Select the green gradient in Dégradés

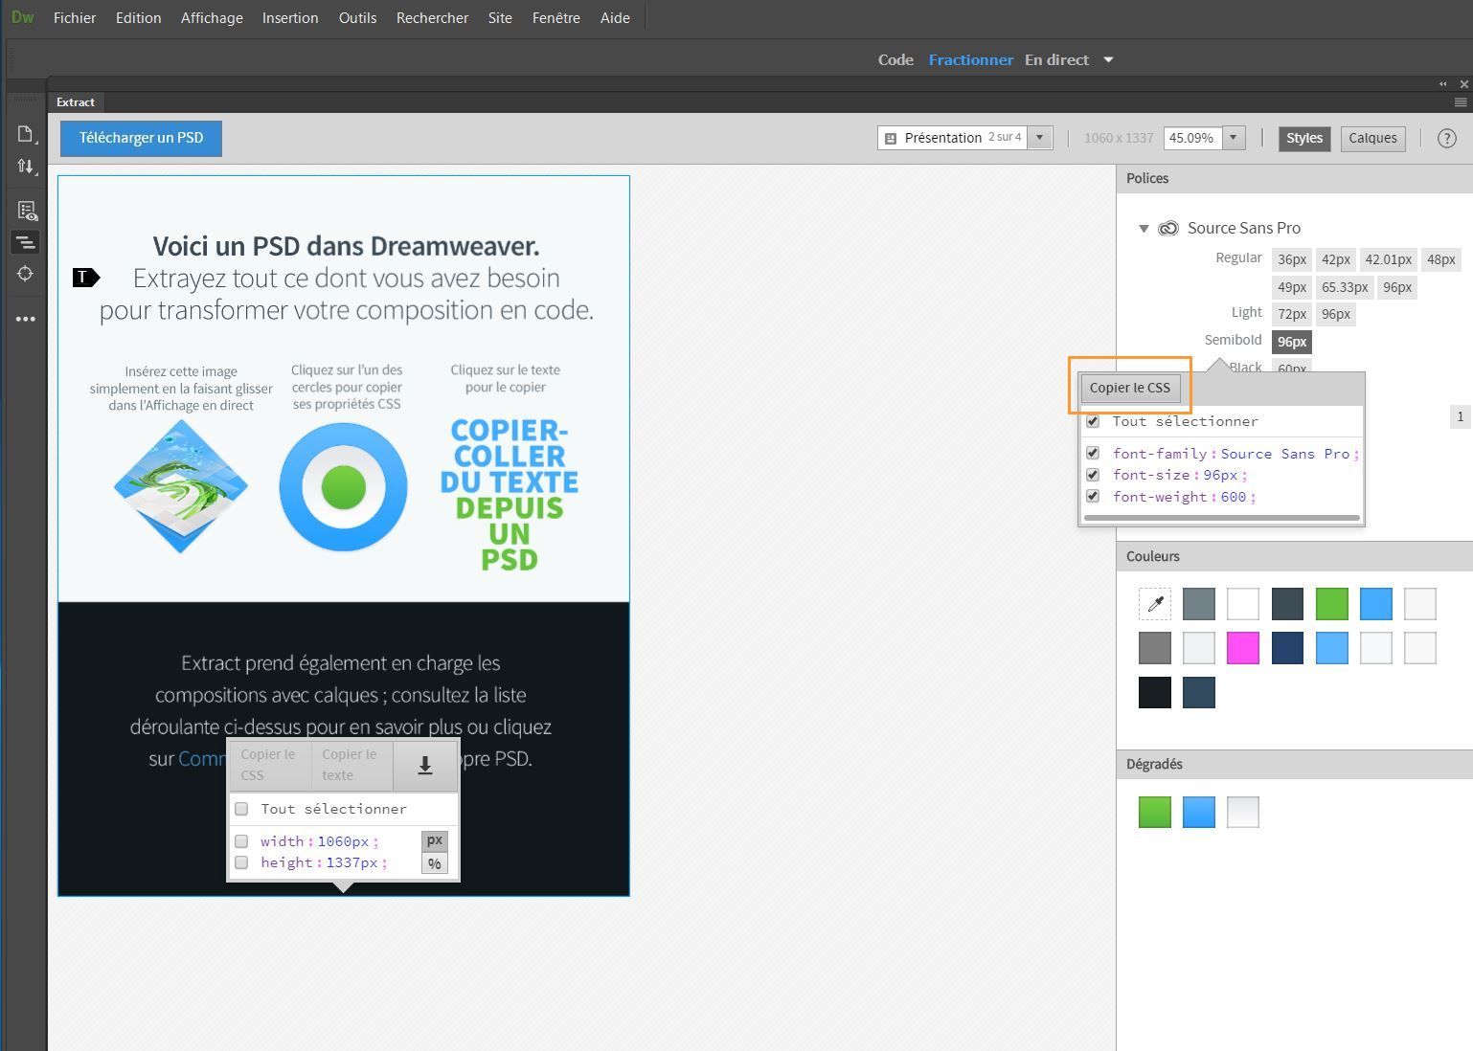1155,812
